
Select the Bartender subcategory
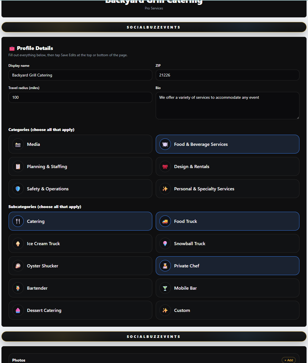[80, 288]
